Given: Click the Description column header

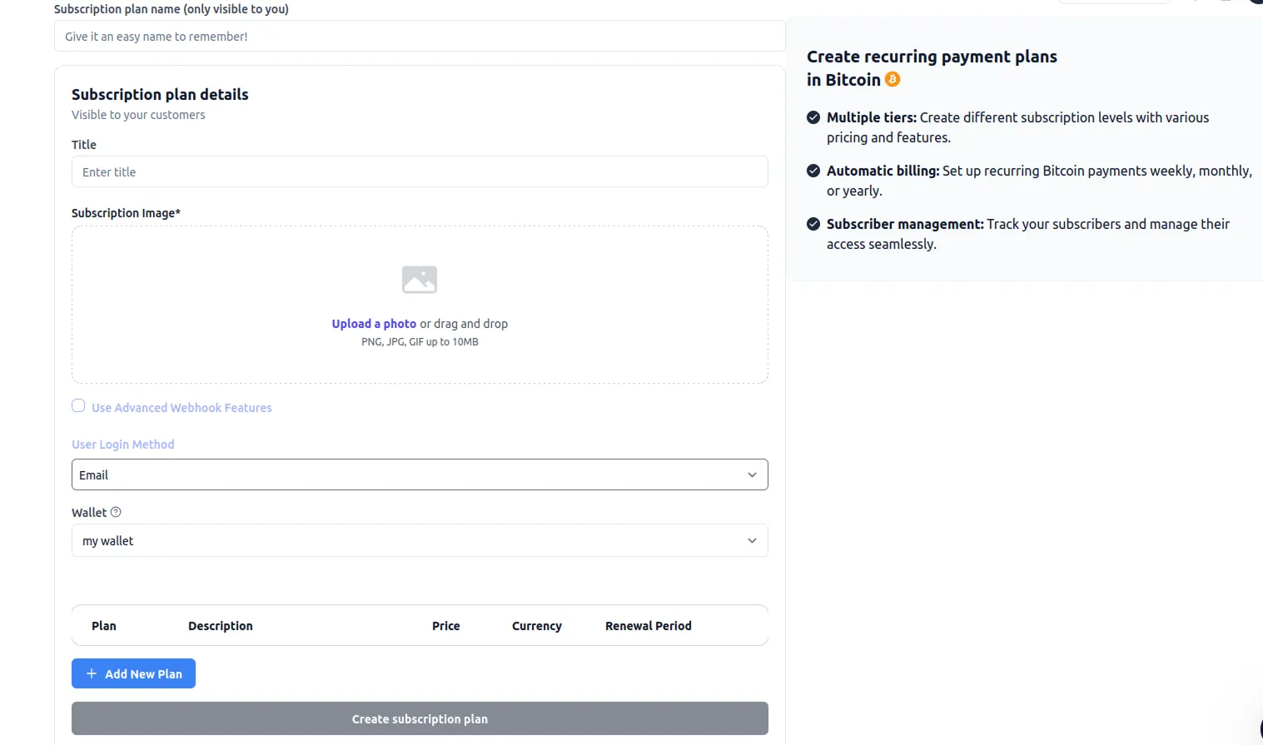Looking at the screenshot, I should click(220, 626).
